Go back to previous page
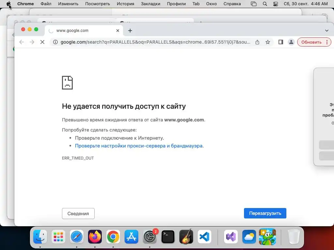 point(22,42)
